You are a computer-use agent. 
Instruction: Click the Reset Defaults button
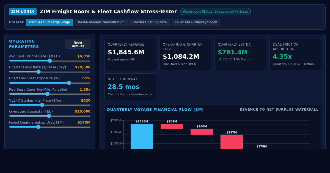pos(78,44)
